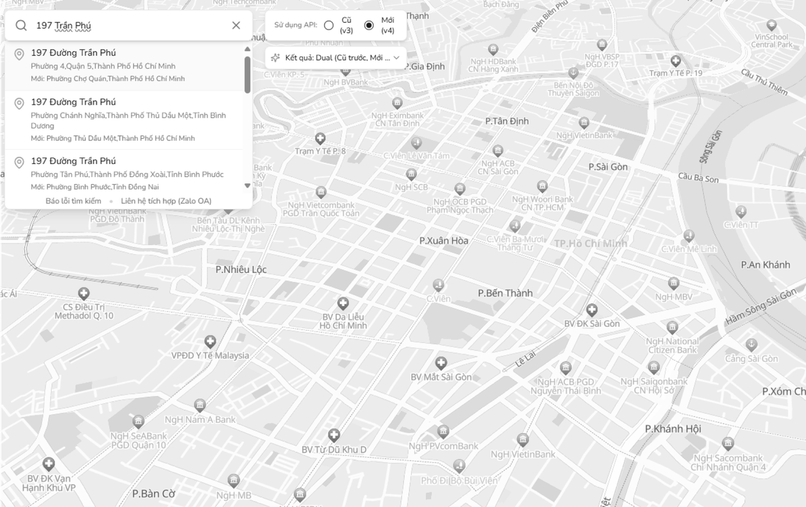This screenshot has height=507, width=806.
Task: Click the NgH PVcomBank marker
Action: 443,432
